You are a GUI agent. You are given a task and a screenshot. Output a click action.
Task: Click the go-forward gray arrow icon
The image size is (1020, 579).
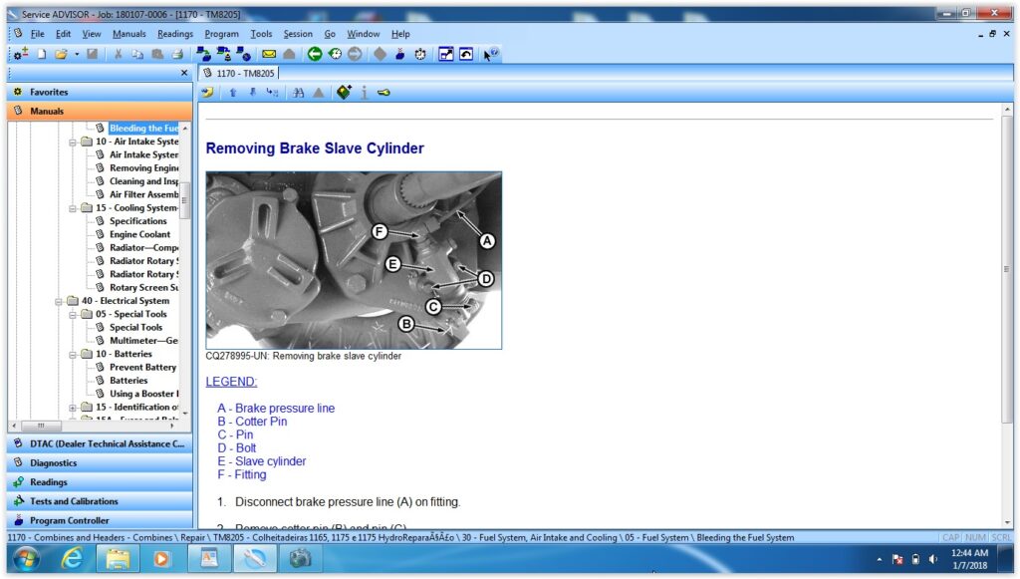click(353, 54)
